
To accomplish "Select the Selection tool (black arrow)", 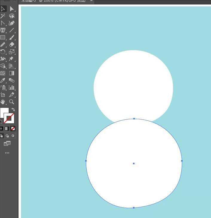I will coord(3,9).
